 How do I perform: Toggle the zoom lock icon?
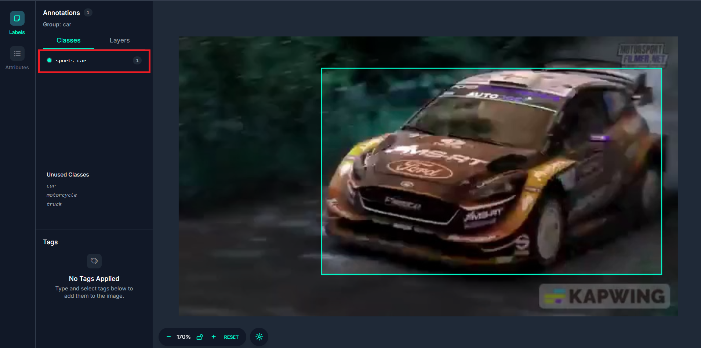pos(200,337)
